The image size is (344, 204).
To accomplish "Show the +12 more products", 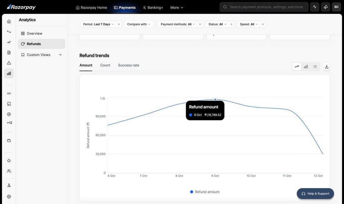I will tap(9, 123).
